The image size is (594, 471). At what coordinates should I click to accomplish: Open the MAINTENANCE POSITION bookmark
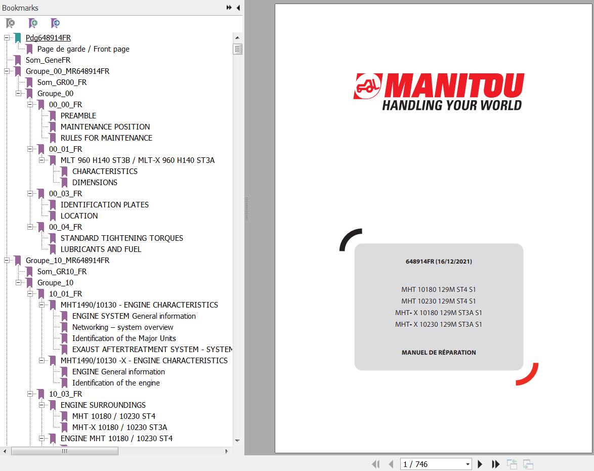[105, 127]
